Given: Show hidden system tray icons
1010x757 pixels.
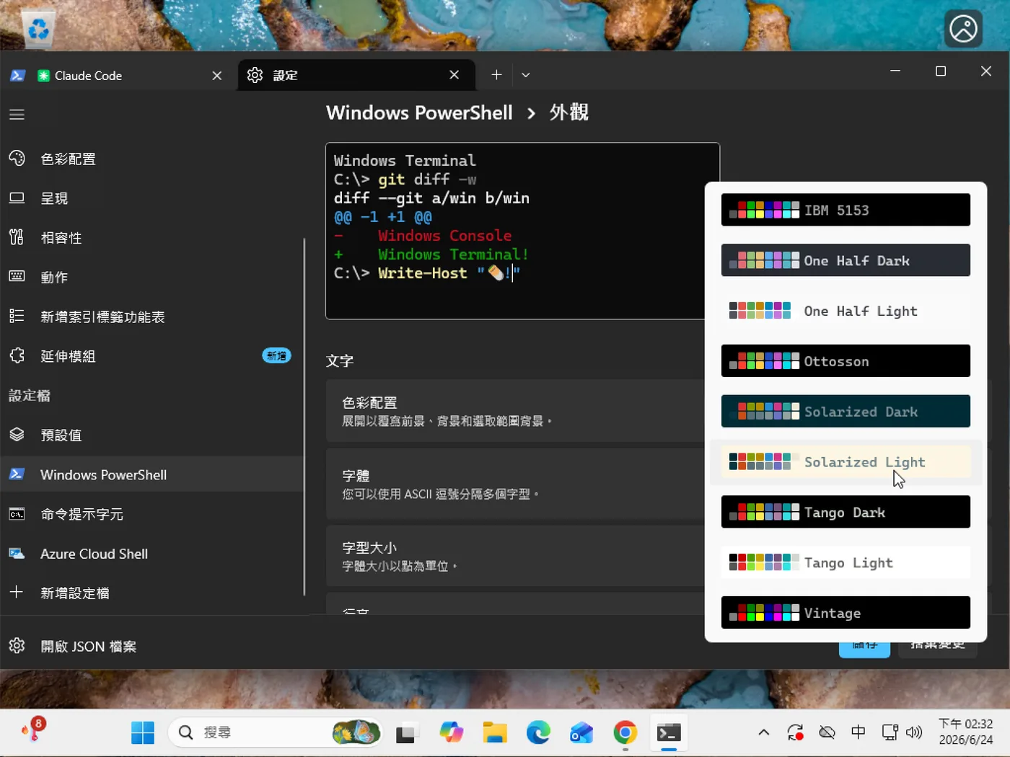Looking at the screenshot, I should click(x=763, y=732).
